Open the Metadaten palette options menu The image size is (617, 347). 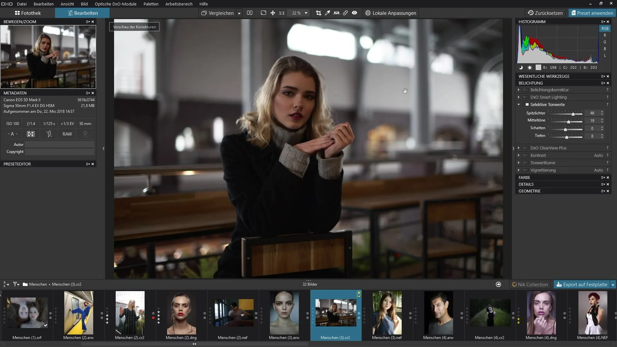pyautogui.click(x=88, y=93)
